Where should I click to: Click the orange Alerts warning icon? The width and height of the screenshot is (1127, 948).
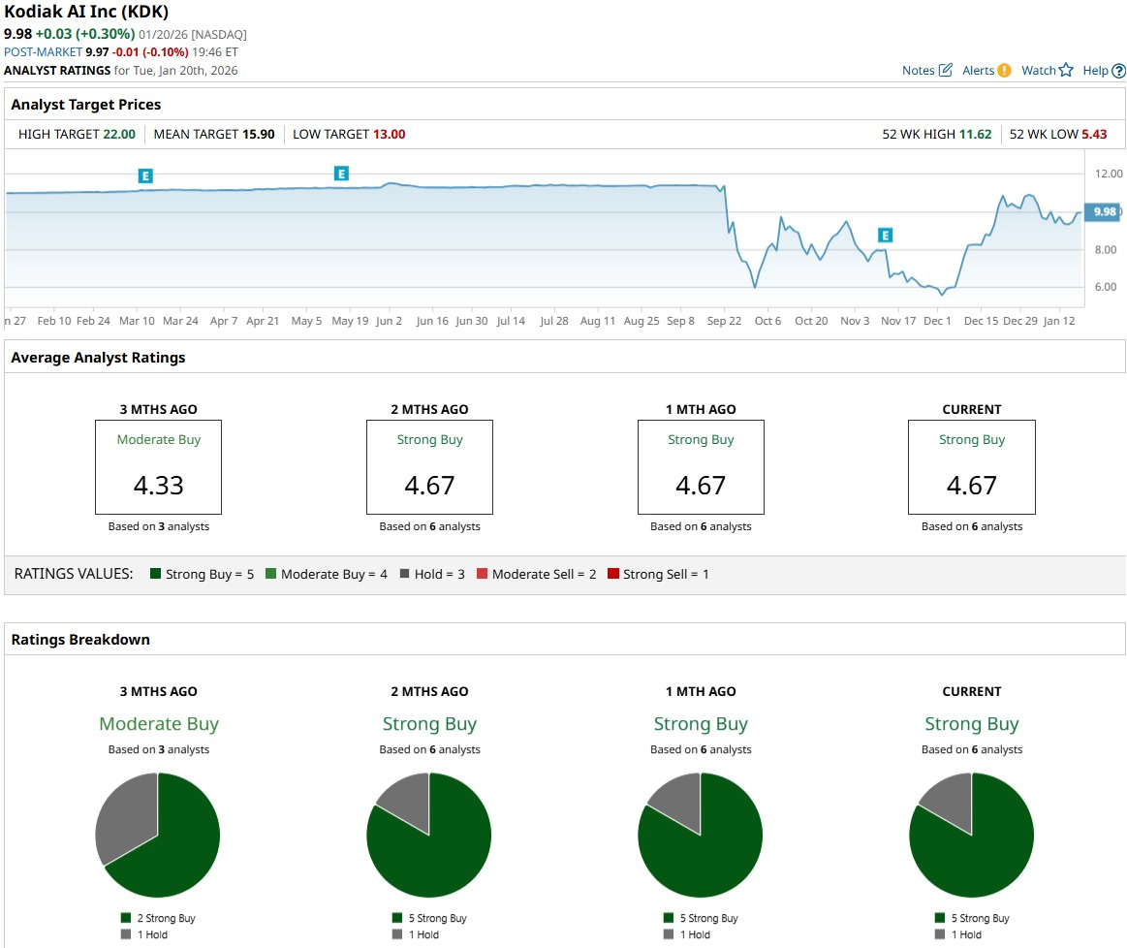1004,70
